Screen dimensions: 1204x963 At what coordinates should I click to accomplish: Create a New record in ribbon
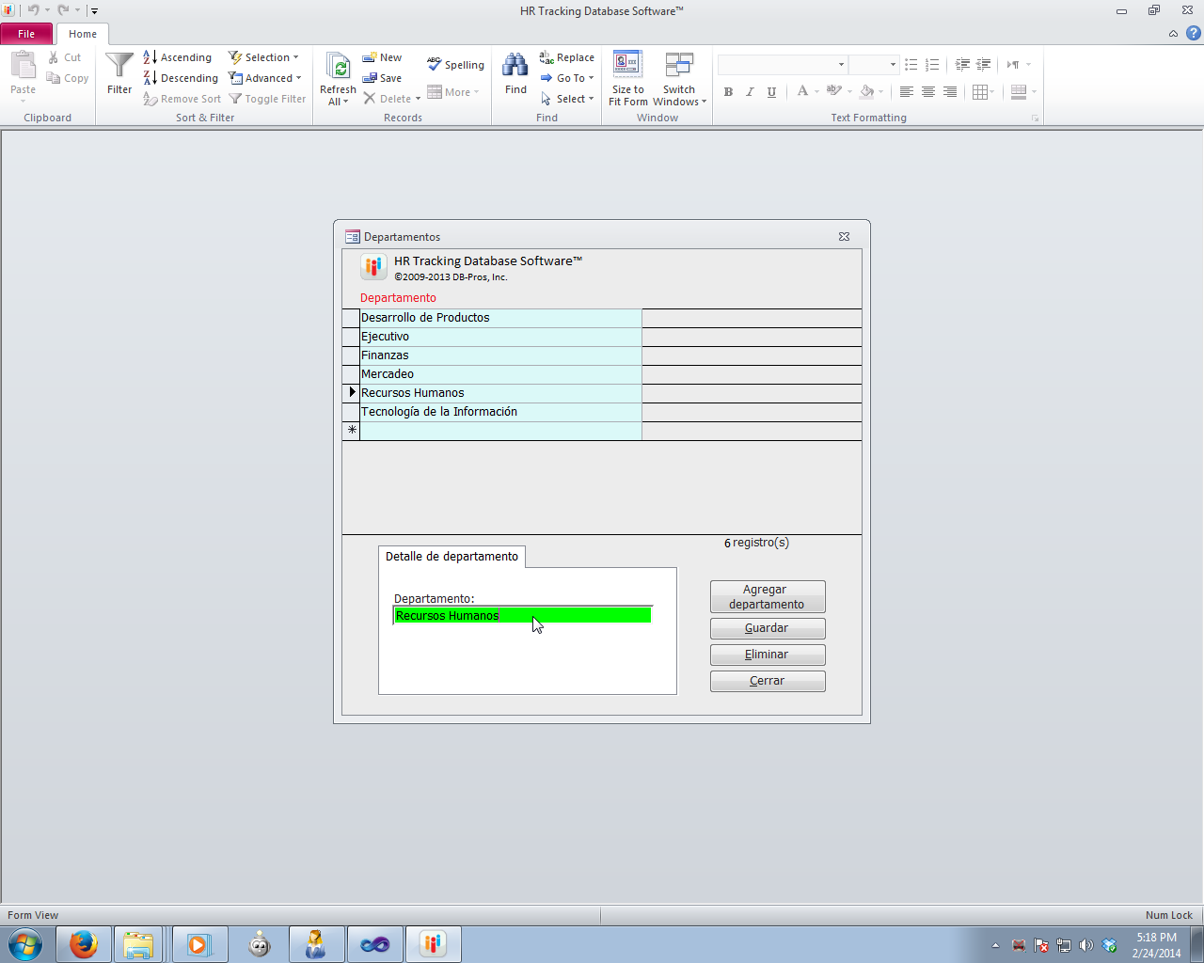[x=383, y=57]
